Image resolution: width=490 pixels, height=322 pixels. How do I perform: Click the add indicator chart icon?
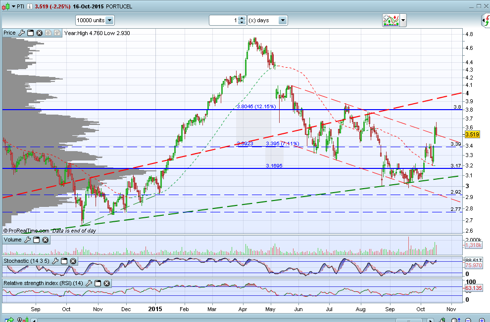(x=391, y=21)
